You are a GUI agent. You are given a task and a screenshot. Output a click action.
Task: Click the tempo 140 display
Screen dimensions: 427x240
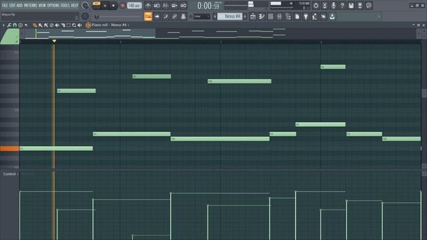(134, 5)
